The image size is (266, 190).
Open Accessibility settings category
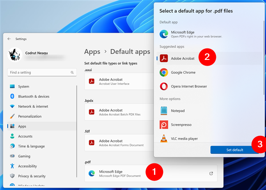pyautogui.click(x=42, y=166)
